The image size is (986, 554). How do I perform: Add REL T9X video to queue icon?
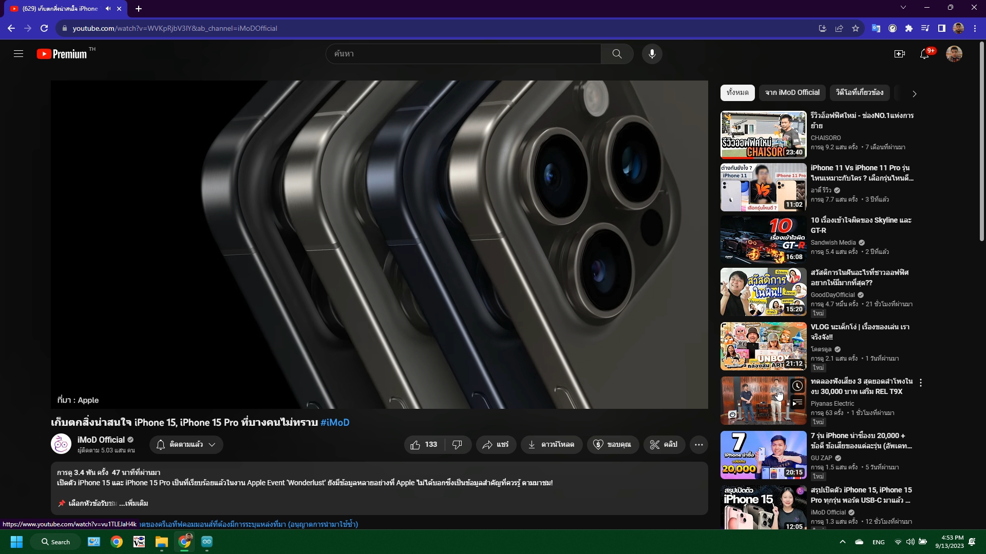[x=797, y=403]
